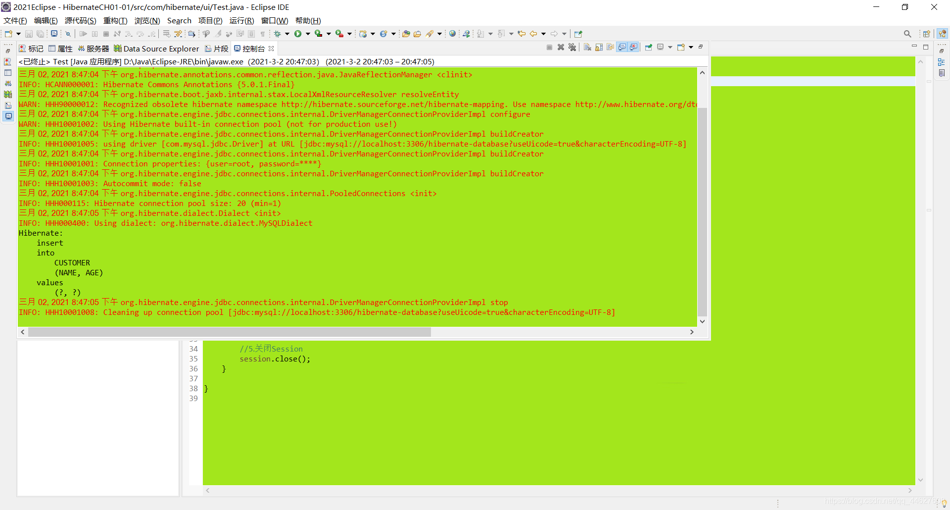This screenshot has height=510, width=950.
Task: Open the Search menu
Action: pyautogui.click(x=179, y=20)
